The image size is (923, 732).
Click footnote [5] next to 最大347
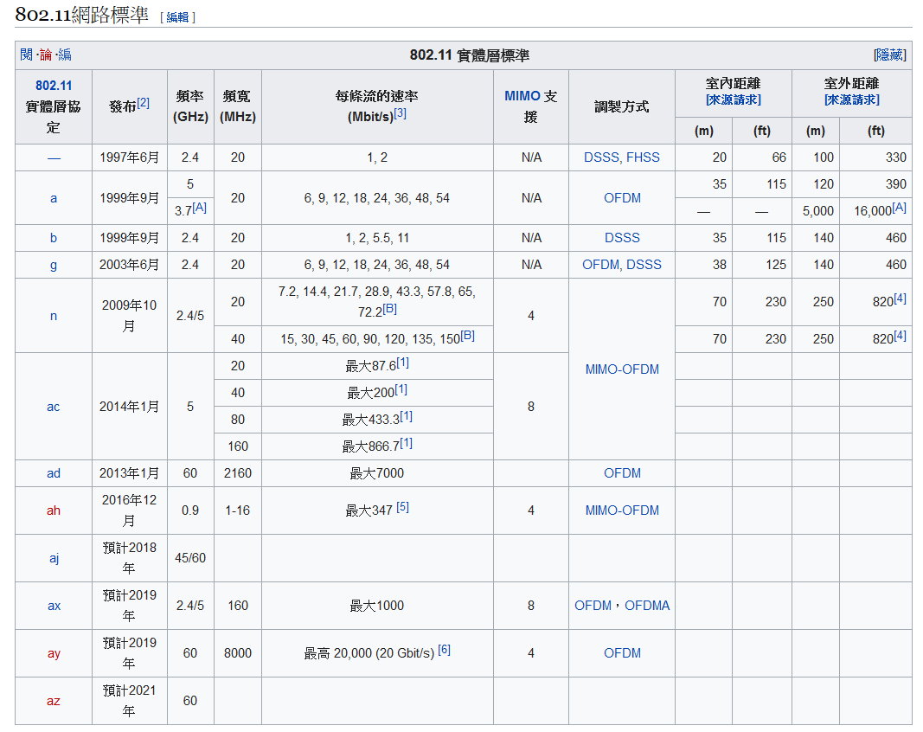[x=402, y=507]
